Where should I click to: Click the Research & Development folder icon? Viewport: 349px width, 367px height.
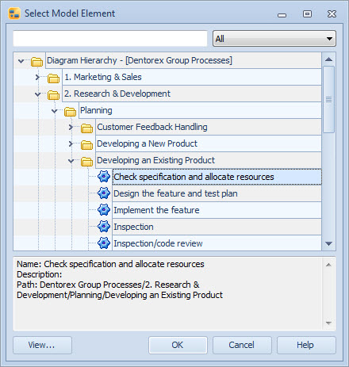pos(53,94)
